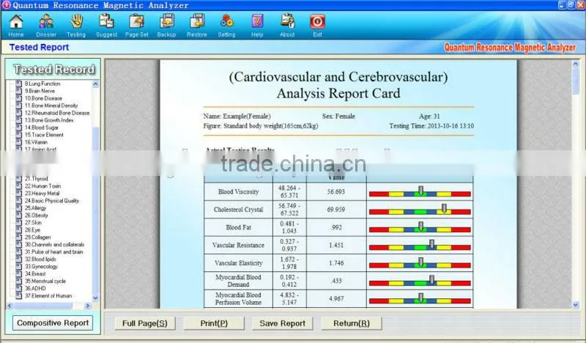586x343 pixels.
Task: Click the Vascular Elasticity value 1.746
Action: [x=336, y=263]
